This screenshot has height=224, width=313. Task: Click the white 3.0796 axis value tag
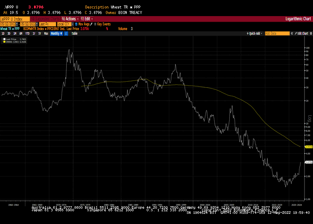point(309,162)
